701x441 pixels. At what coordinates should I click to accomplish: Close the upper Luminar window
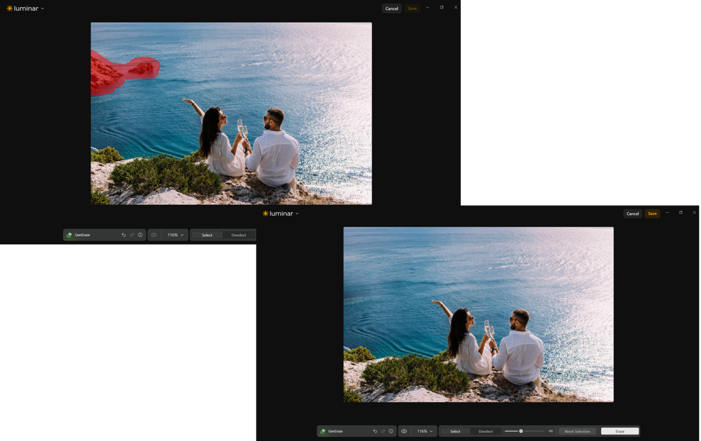pyautogui.click(x=456, y=8)
